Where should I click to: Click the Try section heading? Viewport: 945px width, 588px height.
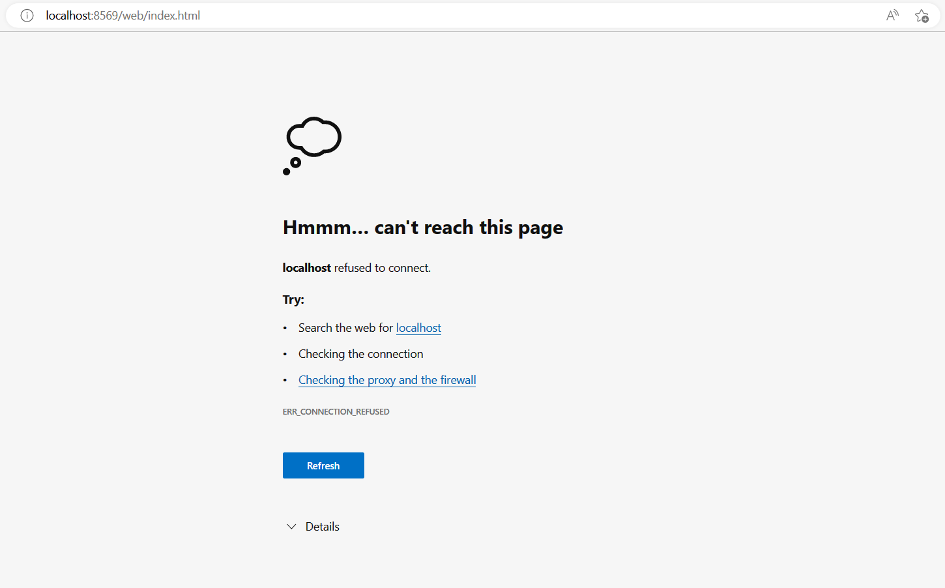[x=293, y=299]
